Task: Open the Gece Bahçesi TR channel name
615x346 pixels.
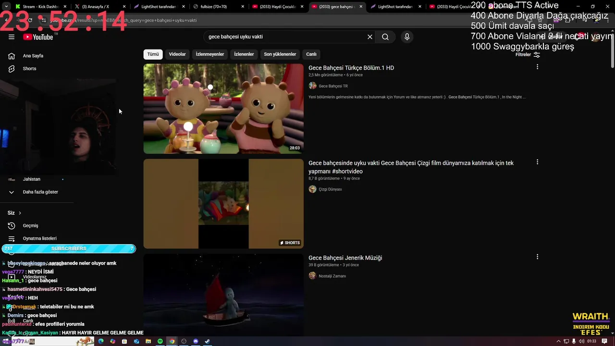Action: click(x=333, y=86)
